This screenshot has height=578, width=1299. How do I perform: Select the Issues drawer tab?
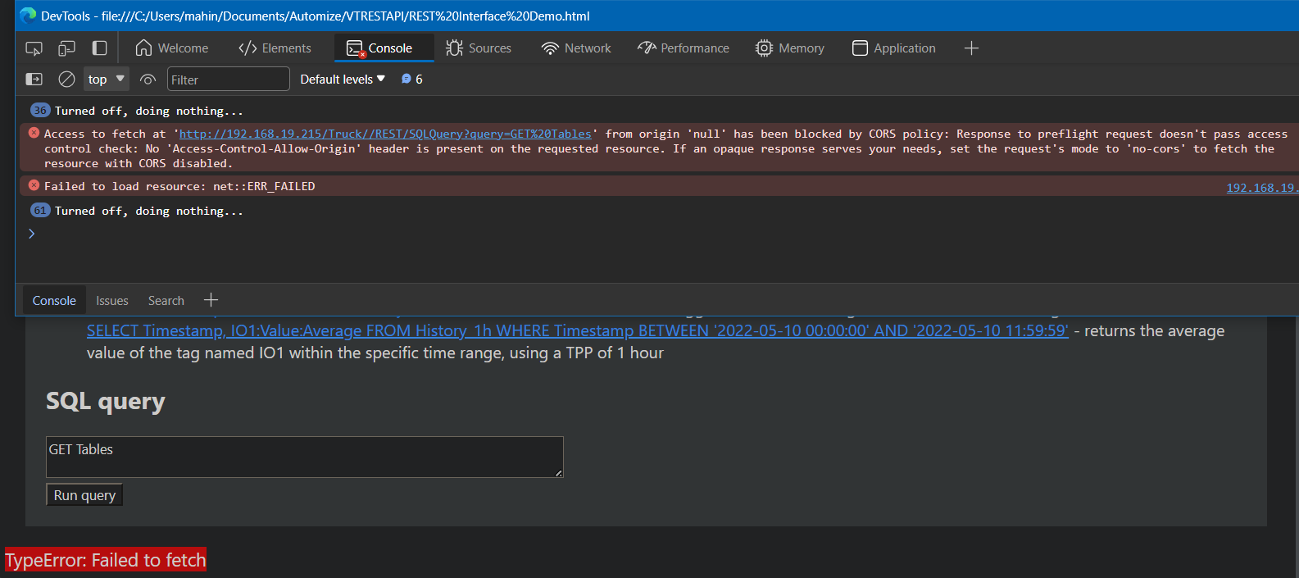[x=111, y=301]
